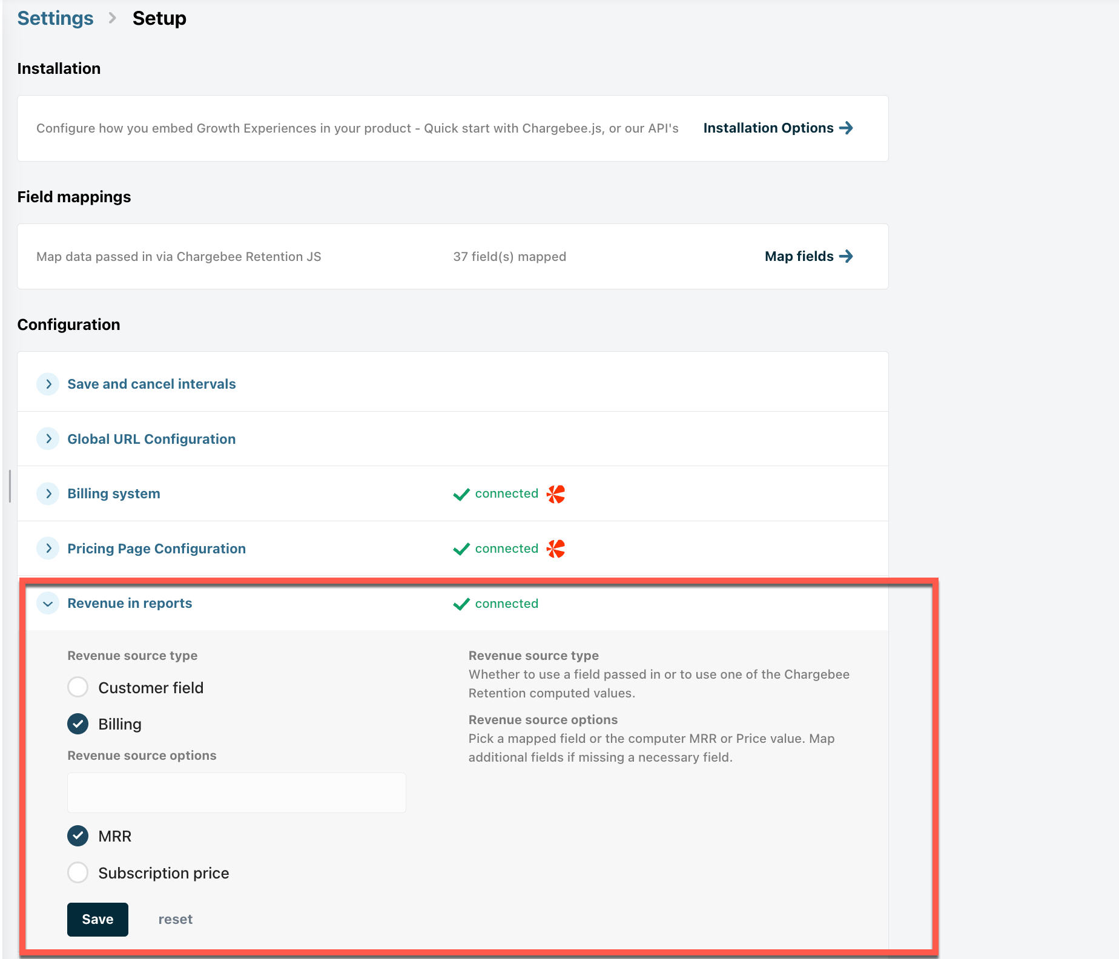Select the Subscription price radio option
Viewport: 1119px width, 959px height.
click(78, 872)
